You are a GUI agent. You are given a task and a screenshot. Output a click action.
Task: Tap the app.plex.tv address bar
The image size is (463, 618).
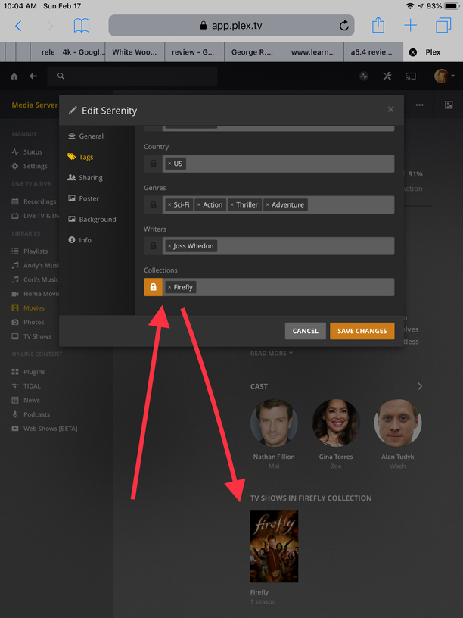(x=231, y=26)
